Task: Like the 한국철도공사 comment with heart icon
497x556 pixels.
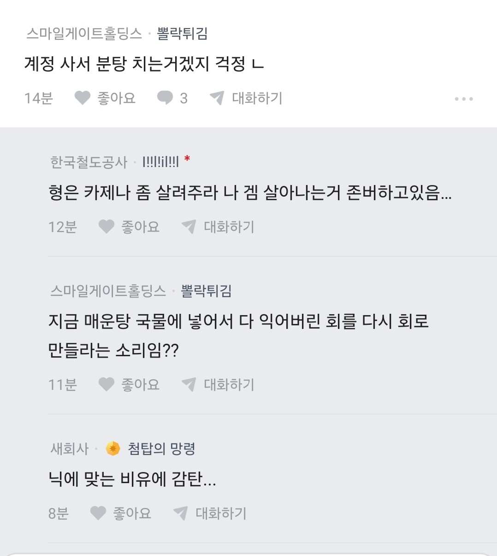Action: click(106, 227)
